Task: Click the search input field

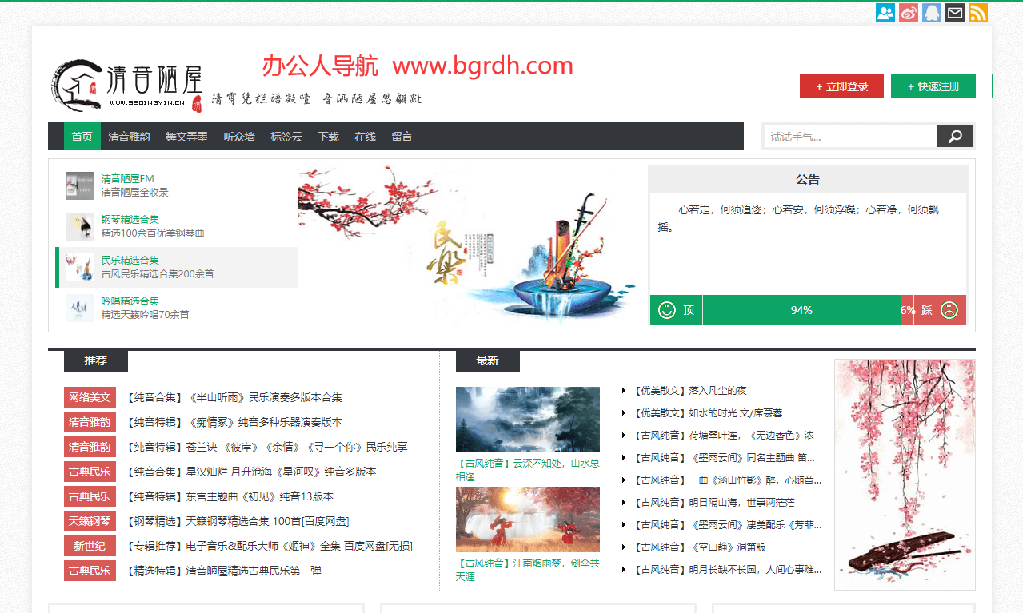Action: click(x=850, y=137)
